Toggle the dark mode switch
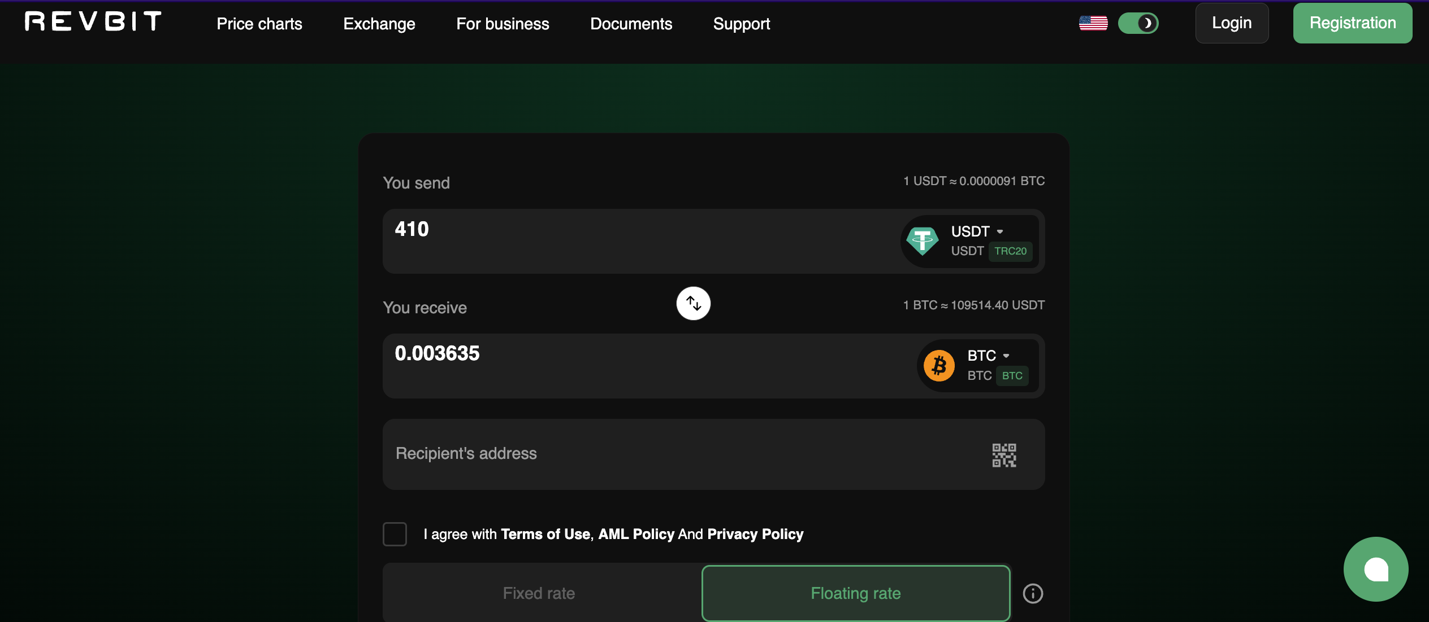The image size is (1429, 622). click(x=1138, y=23)
